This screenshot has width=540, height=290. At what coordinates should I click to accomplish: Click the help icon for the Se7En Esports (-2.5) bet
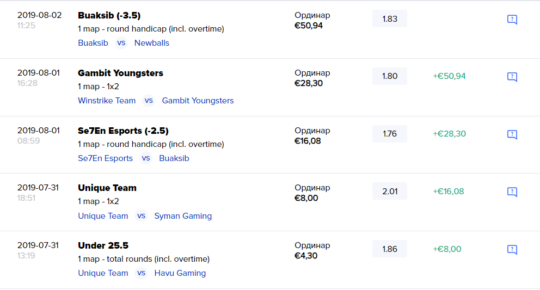[512, 134]
